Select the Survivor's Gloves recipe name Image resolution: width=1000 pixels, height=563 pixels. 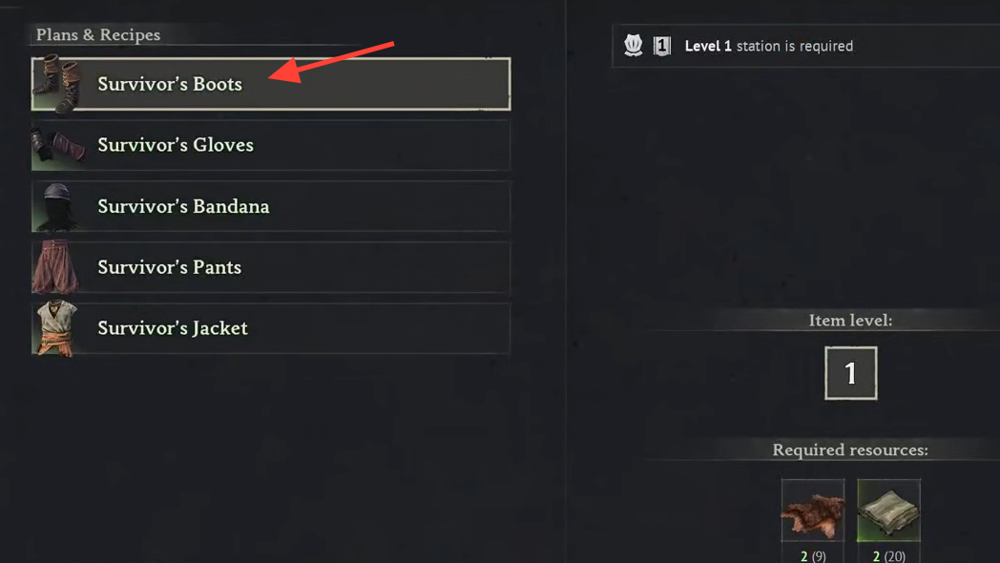(x=176, y=145)
